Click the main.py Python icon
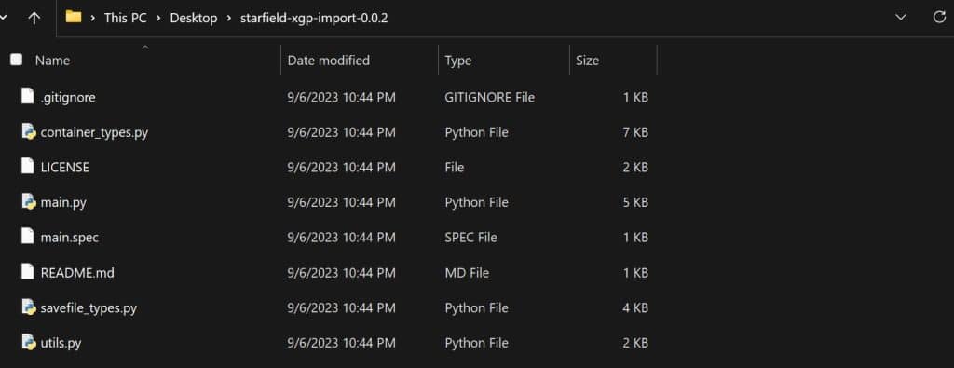The width and height of the screenshot is (954, 368). 29,201
